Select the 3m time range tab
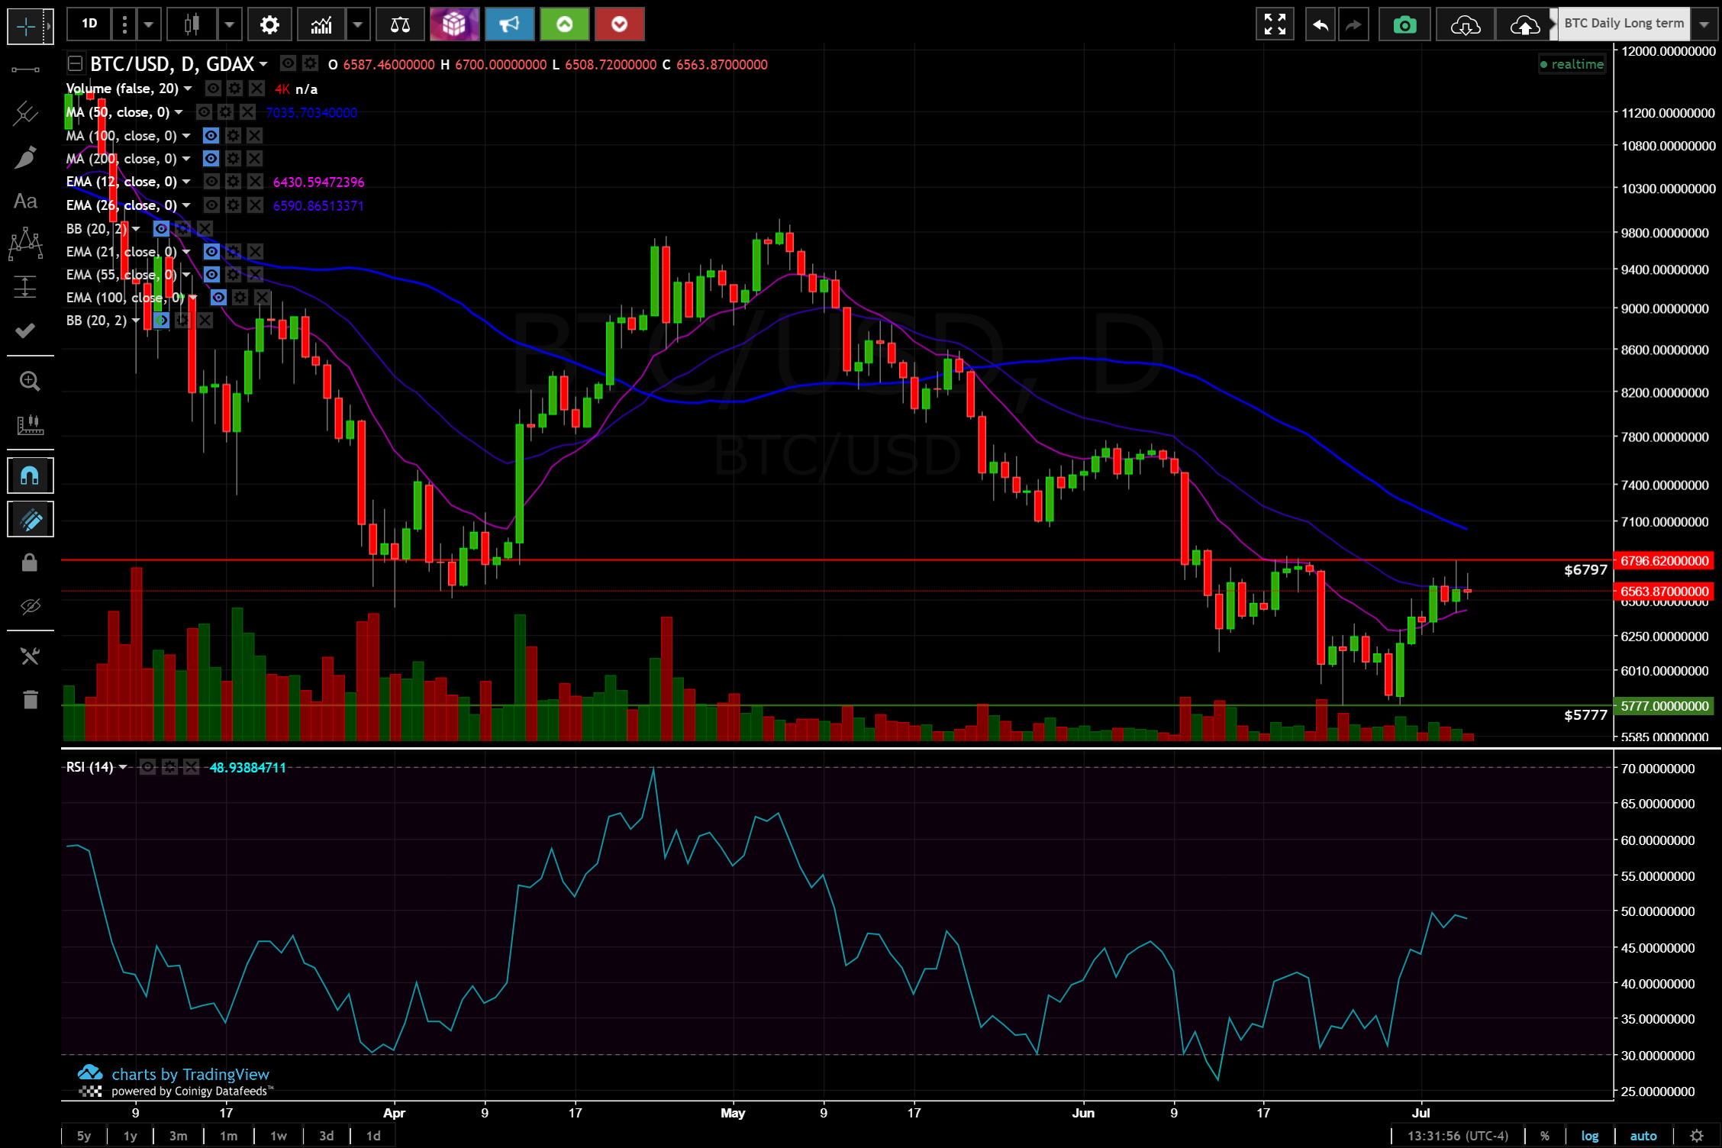1722x1148 pixels. [178, 1135]
